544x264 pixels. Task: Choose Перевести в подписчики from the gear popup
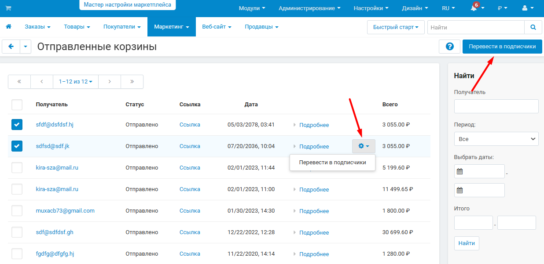pos(332,163)
